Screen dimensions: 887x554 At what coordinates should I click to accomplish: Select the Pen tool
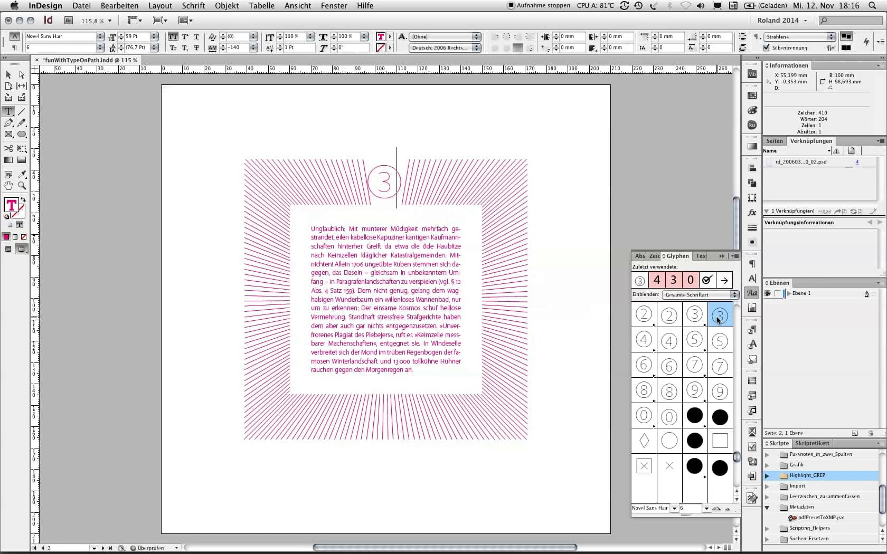tap(8, 123)
